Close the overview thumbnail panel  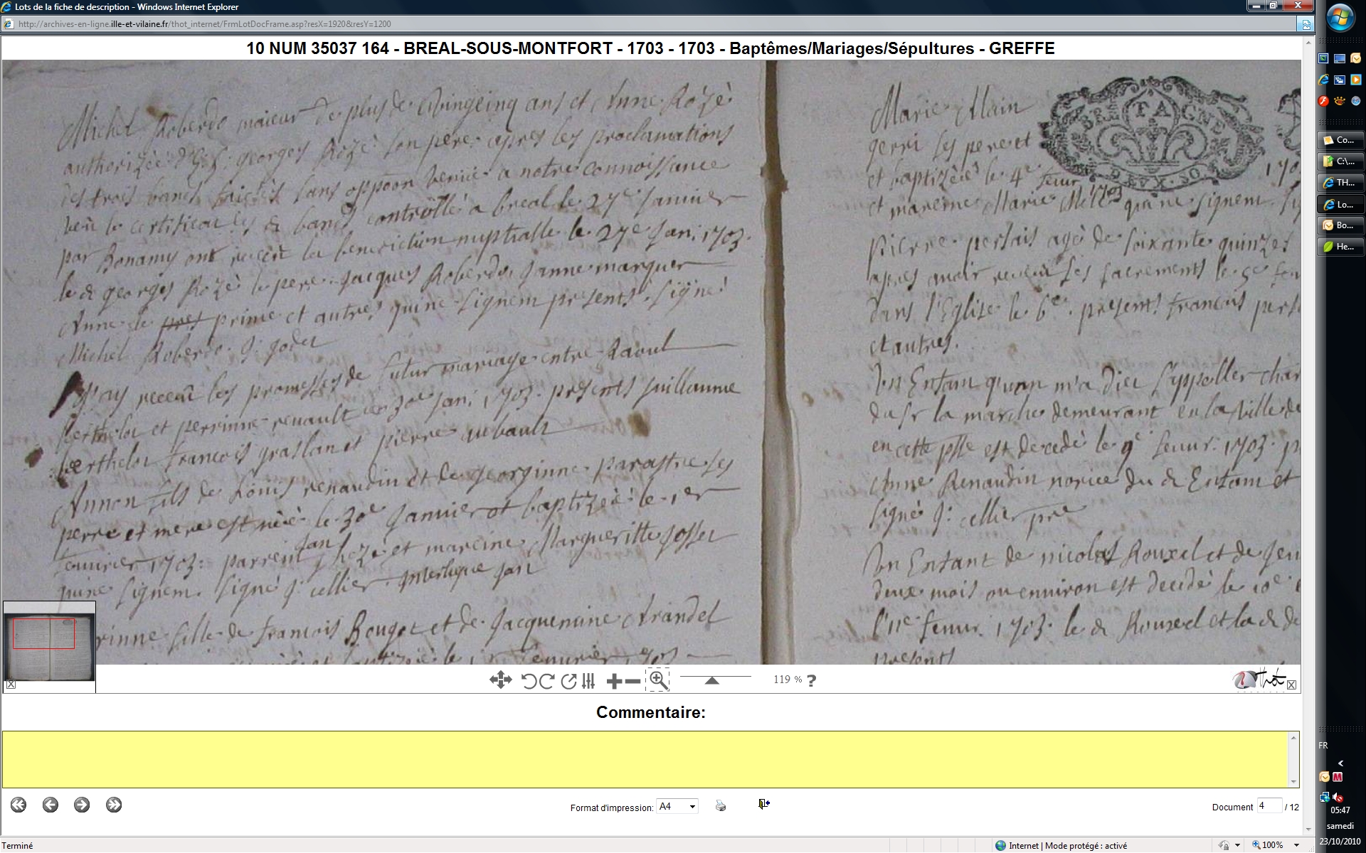(x=11, y=685)
